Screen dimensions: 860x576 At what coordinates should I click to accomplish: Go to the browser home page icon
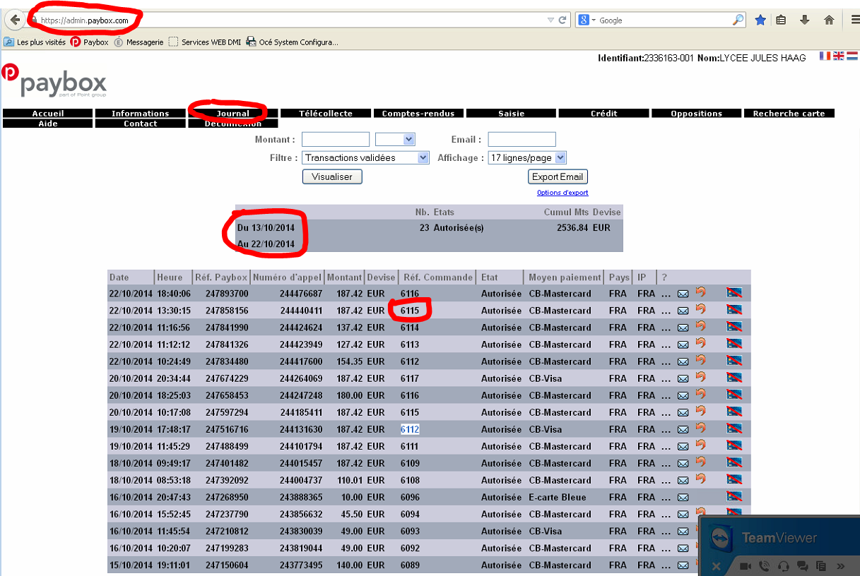[x=829, y=20]
